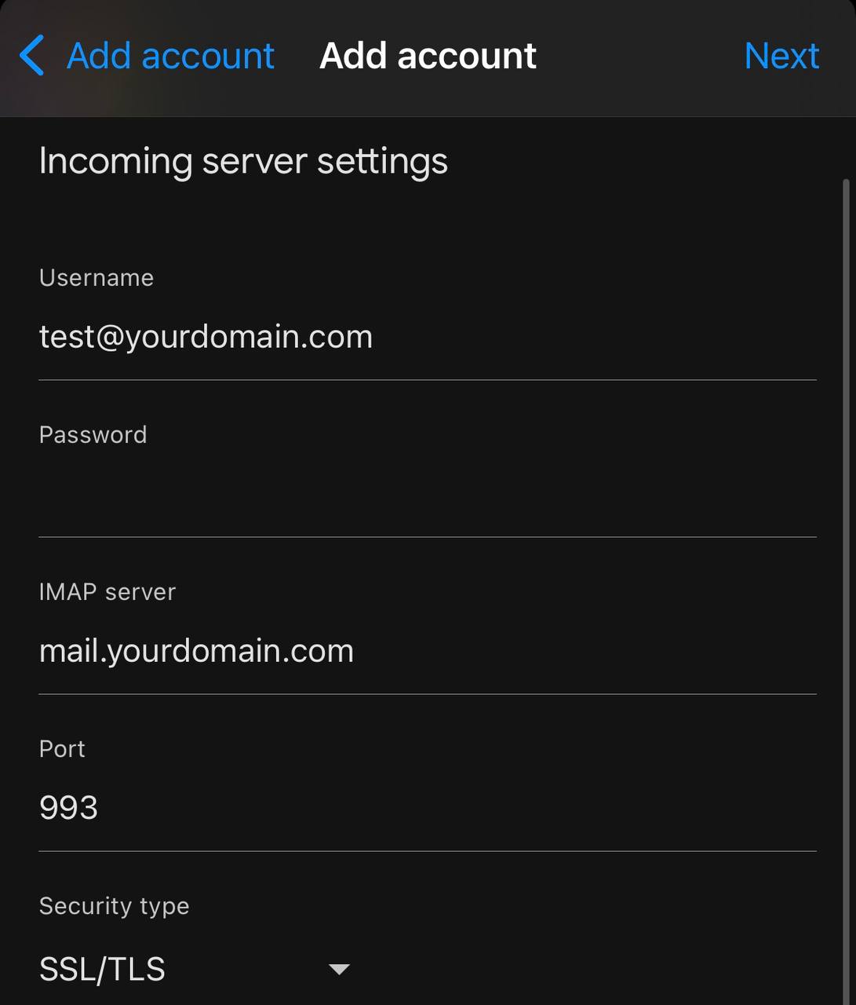
Task: Click the Username label
Action: (x=97, y=278)
